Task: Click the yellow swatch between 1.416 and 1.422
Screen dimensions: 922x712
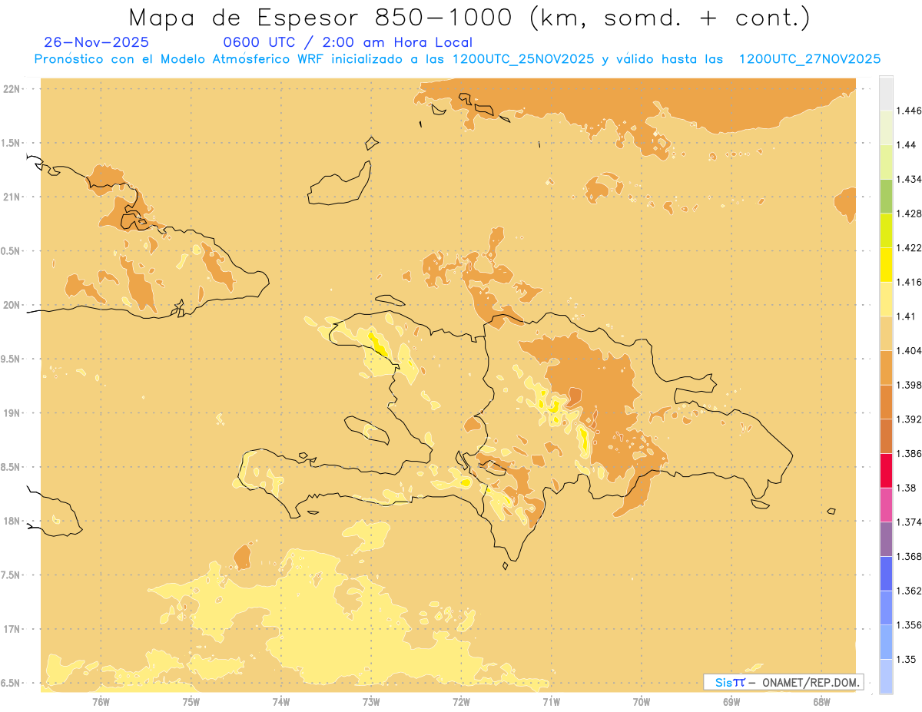Action: coord(886,265)
